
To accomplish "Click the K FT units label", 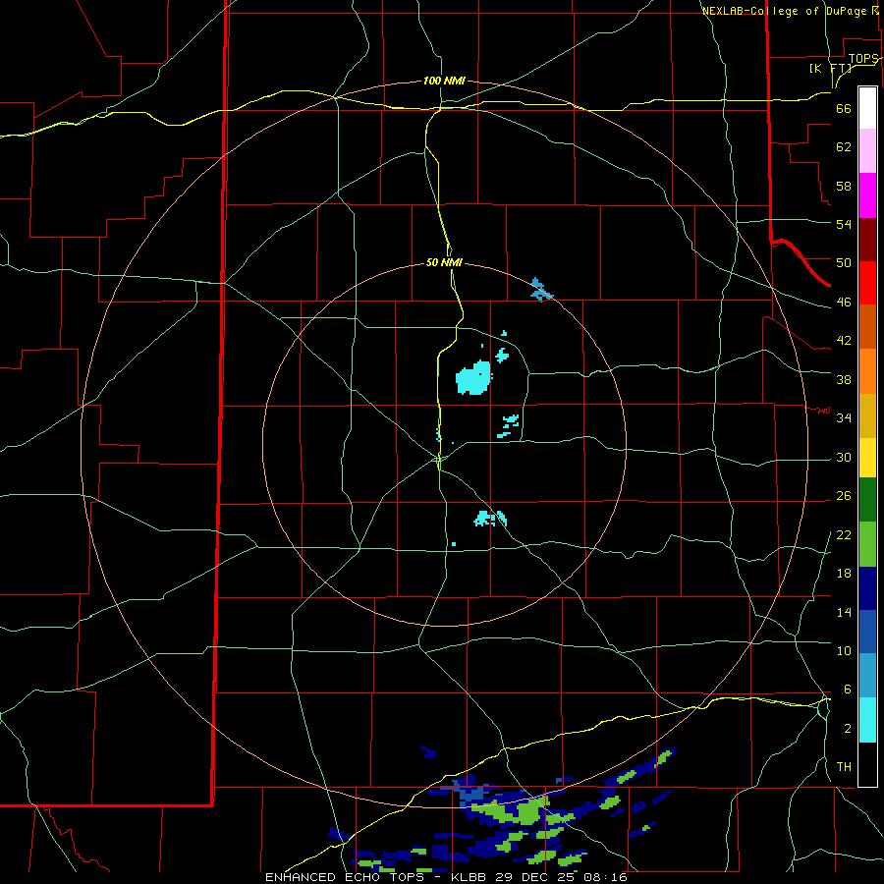I will point(830,68).
